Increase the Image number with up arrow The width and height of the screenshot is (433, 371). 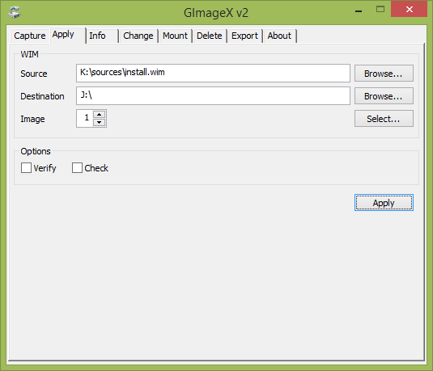click(x=99, y=114)
